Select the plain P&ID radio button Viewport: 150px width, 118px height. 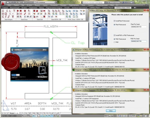point(114,42)
